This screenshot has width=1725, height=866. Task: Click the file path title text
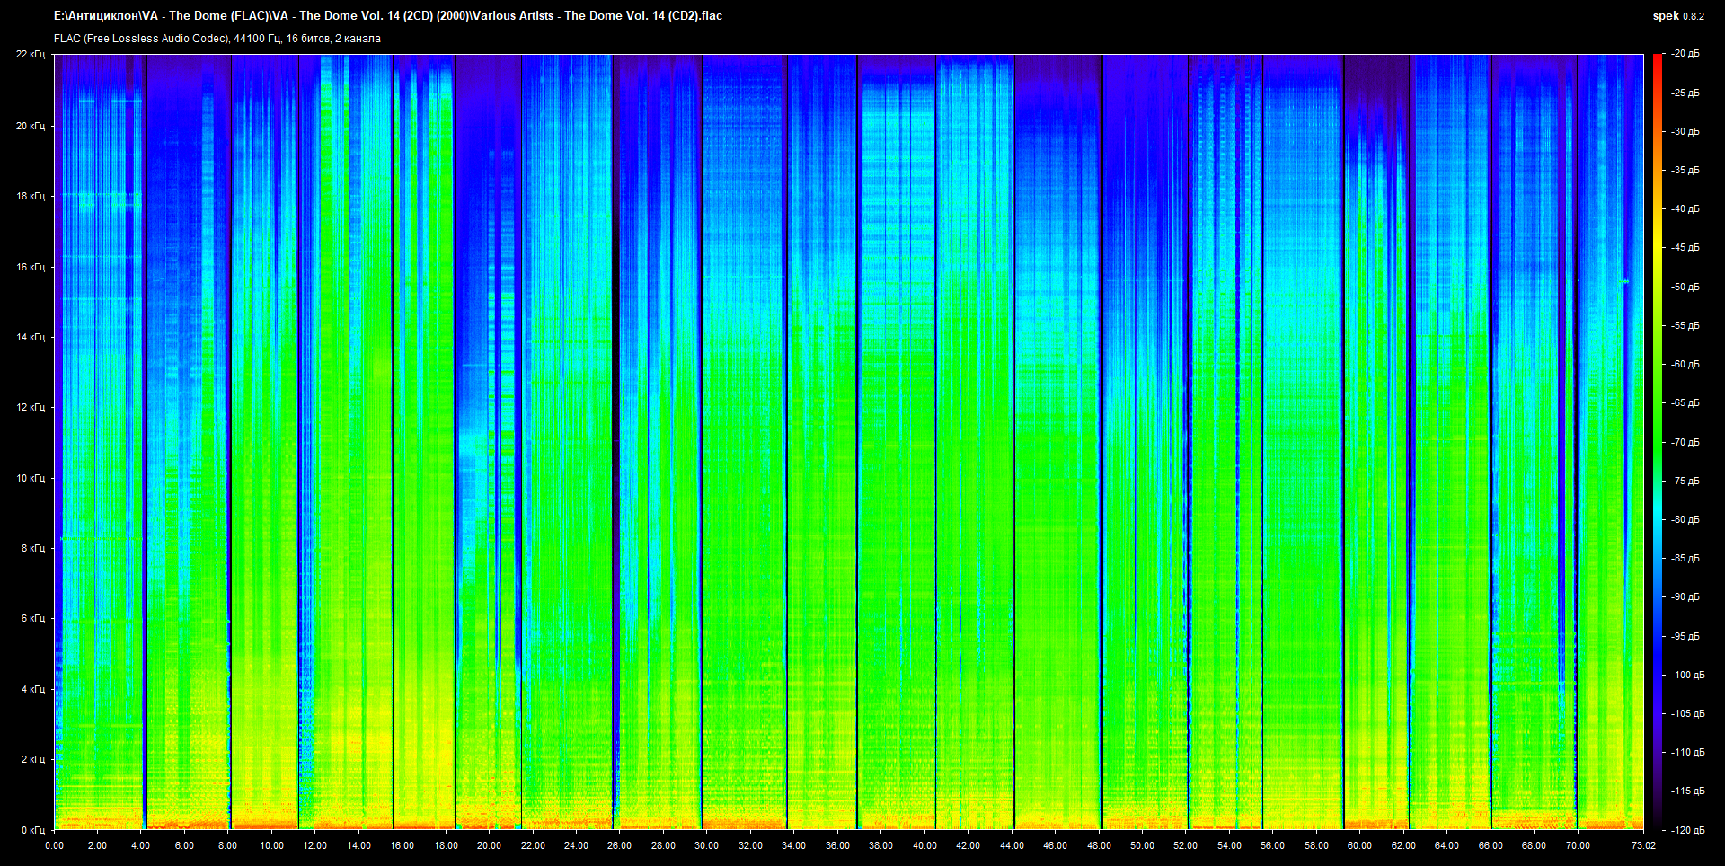coord(387,16)
